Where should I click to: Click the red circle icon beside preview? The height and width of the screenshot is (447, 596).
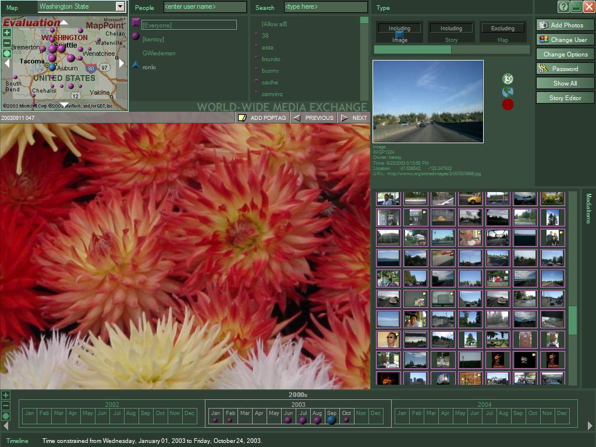[508, 105]
